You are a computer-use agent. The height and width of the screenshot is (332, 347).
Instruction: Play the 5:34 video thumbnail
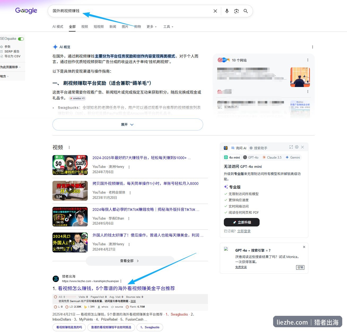pos(70,191)
